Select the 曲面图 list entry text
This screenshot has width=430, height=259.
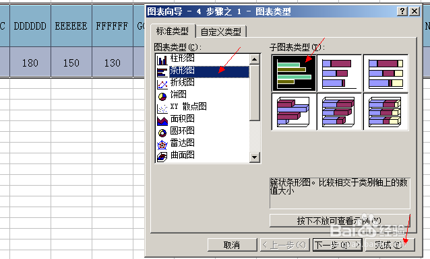[x=182, y=155]
